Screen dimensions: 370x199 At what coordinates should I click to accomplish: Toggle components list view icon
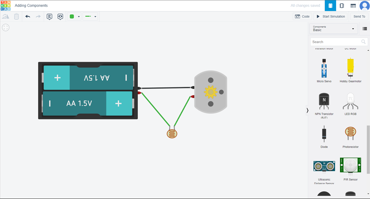point(365,29)
